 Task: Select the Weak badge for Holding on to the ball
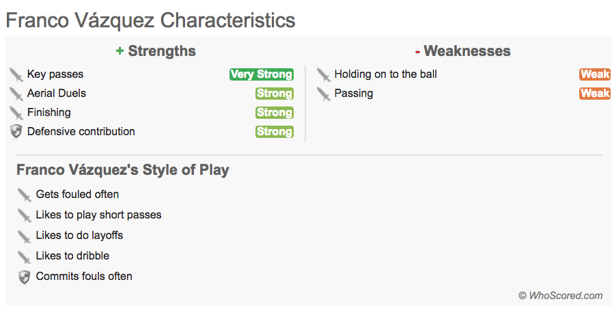pos(595,74)
